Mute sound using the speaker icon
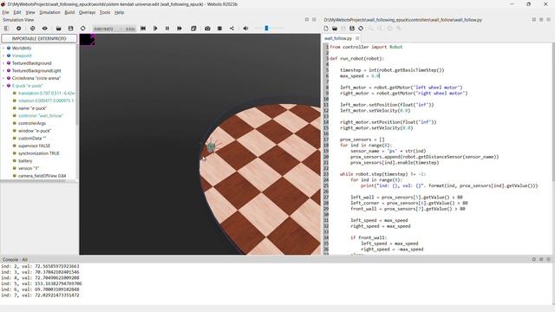 coord(245,29)
